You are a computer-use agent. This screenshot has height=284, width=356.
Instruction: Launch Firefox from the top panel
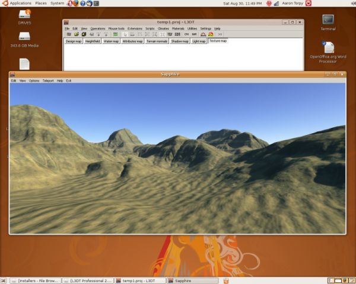click(75, 3)
